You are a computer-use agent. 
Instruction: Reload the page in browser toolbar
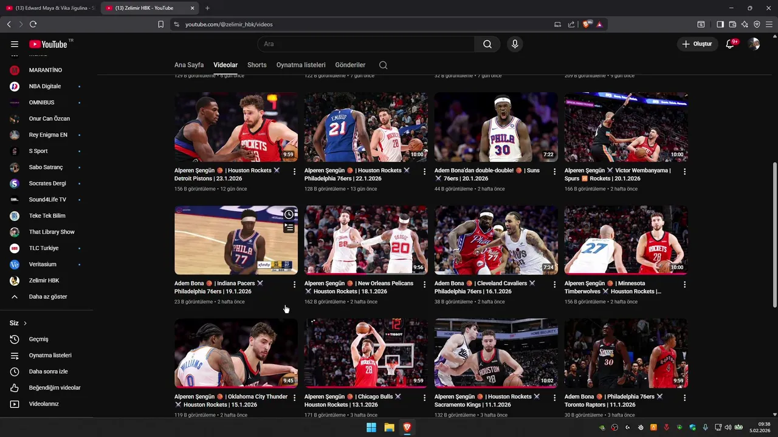click(x=33, y=24)
